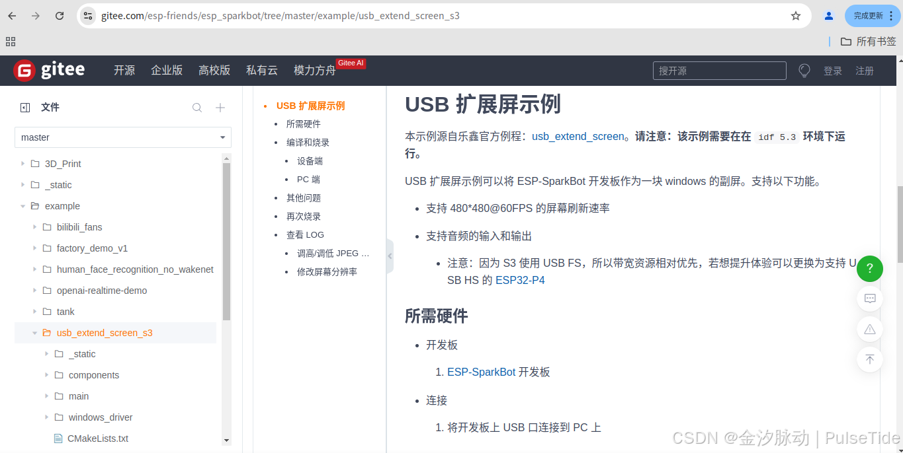The image size is (903, 453).
Task: Open the CMakeLists.txt file
Action: (x=98, y=438)
